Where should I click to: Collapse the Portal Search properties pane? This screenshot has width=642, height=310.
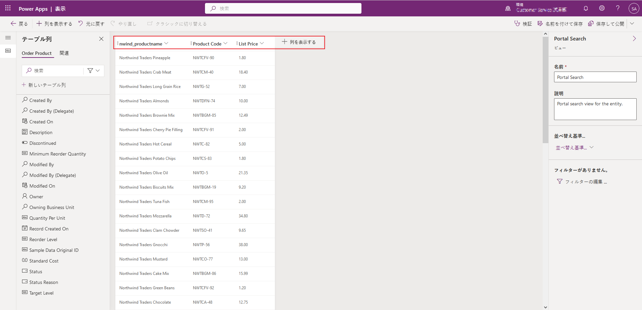[x=634, y=39]
